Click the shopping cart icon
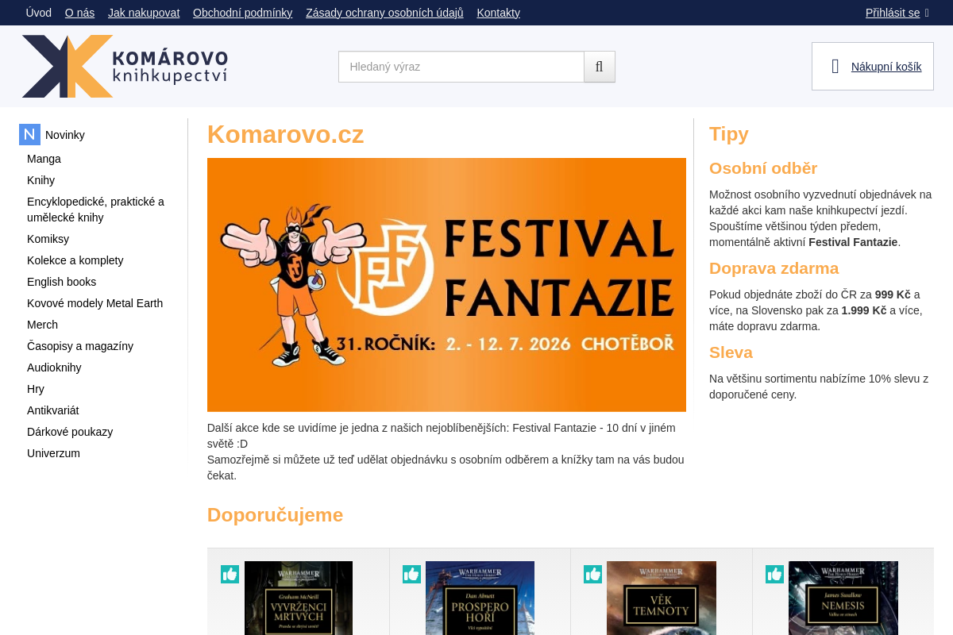This screenshot has width=953, height=635. point(835,67)
